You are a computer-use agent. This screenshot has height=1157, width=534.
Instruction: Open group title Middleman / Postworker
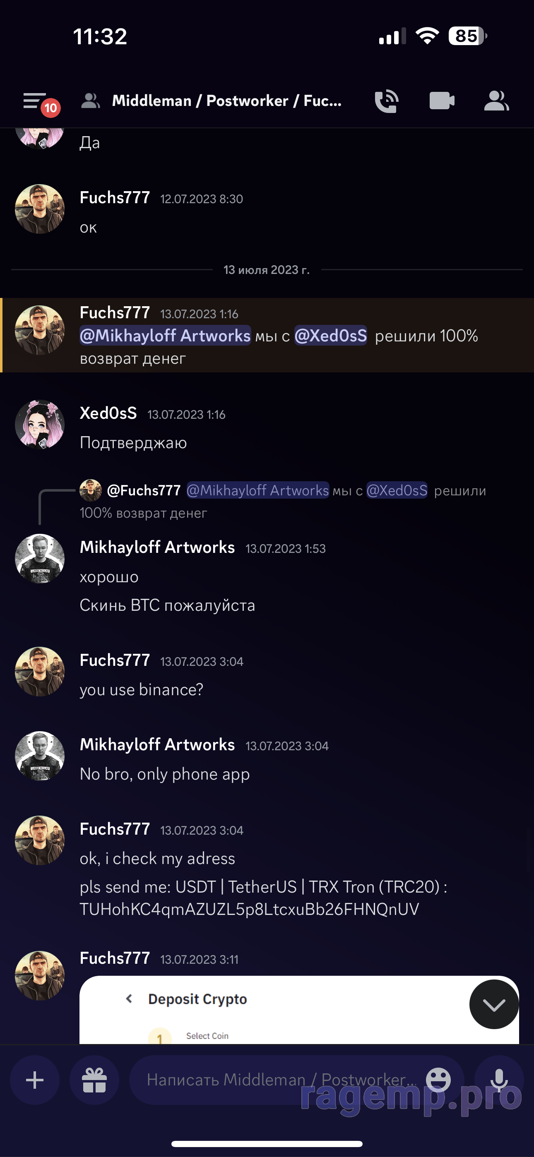[x=226, y=101]
